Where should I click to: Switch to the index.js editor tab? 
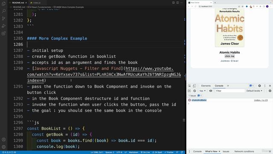pyautogui.click(x=35, y=3)
